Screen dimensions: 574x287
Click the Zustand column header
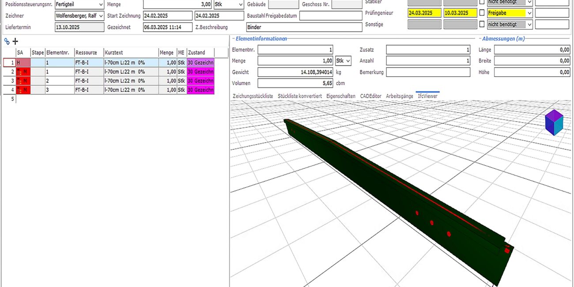tap(200, 53)
